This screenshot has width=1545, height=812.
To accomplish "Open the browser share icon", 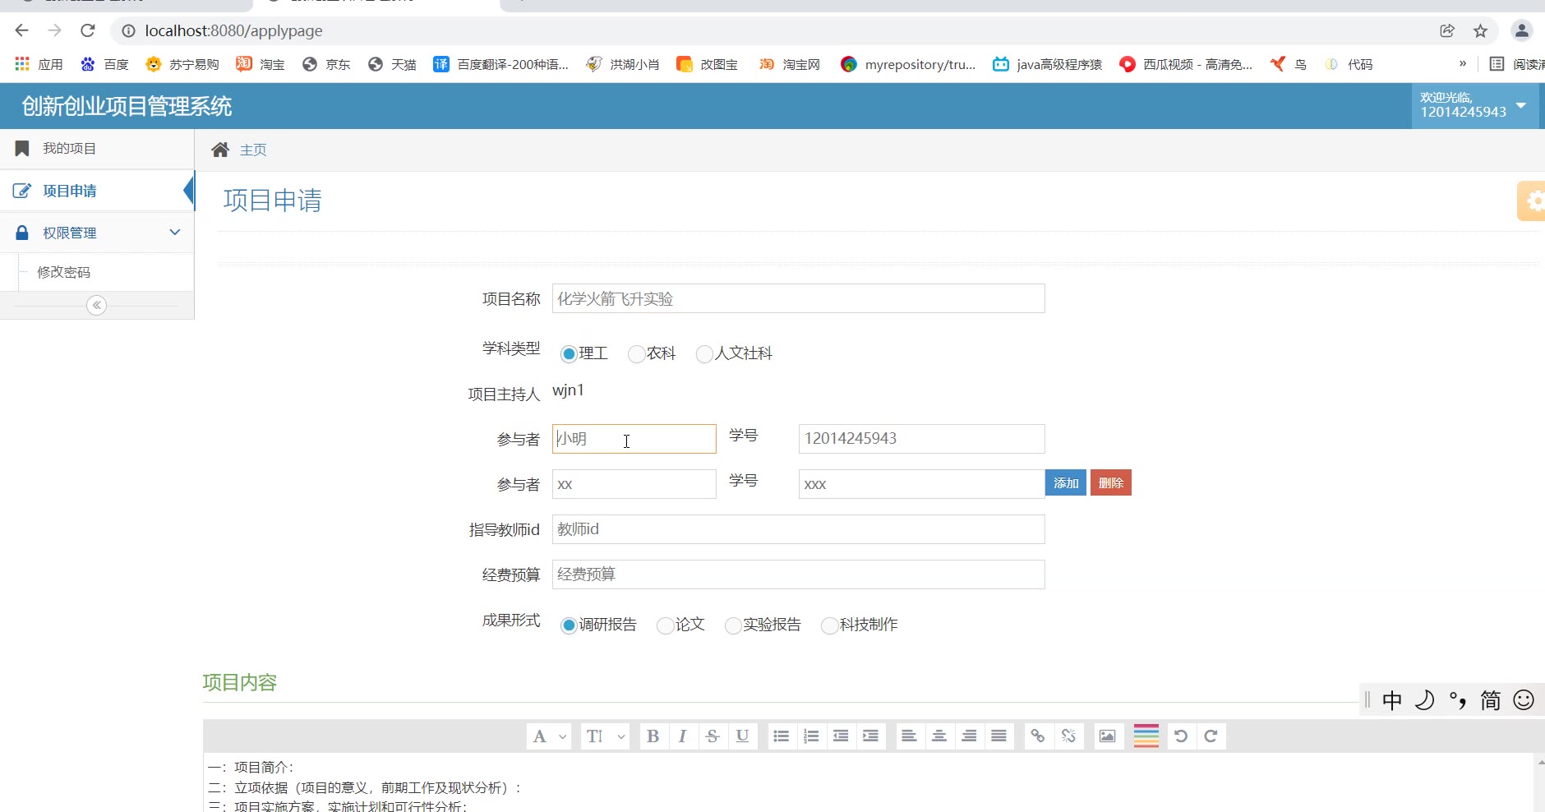I will tap(1447, 31).
